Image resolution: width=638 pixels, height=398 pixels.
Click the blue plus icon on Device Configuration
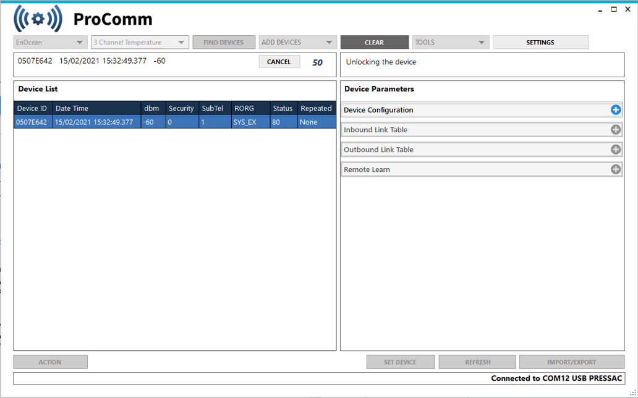coord(616,109)
